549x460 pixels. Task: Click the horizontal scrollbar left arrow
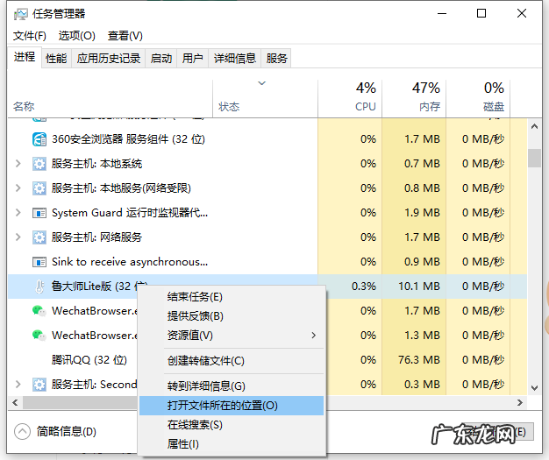coord(15,403)
